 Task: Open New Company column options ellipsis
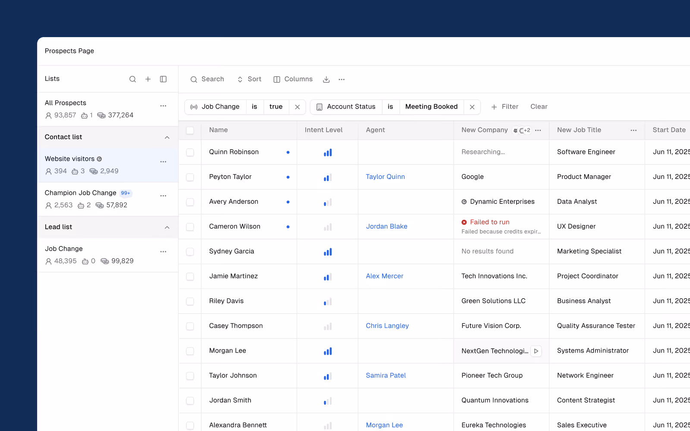[538, 130]
